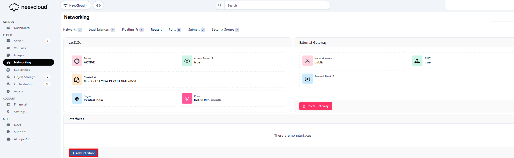The height and width of the screenshot is (158, 514).
Task: Open the Volumes section icon
Action: pos(8,48)
